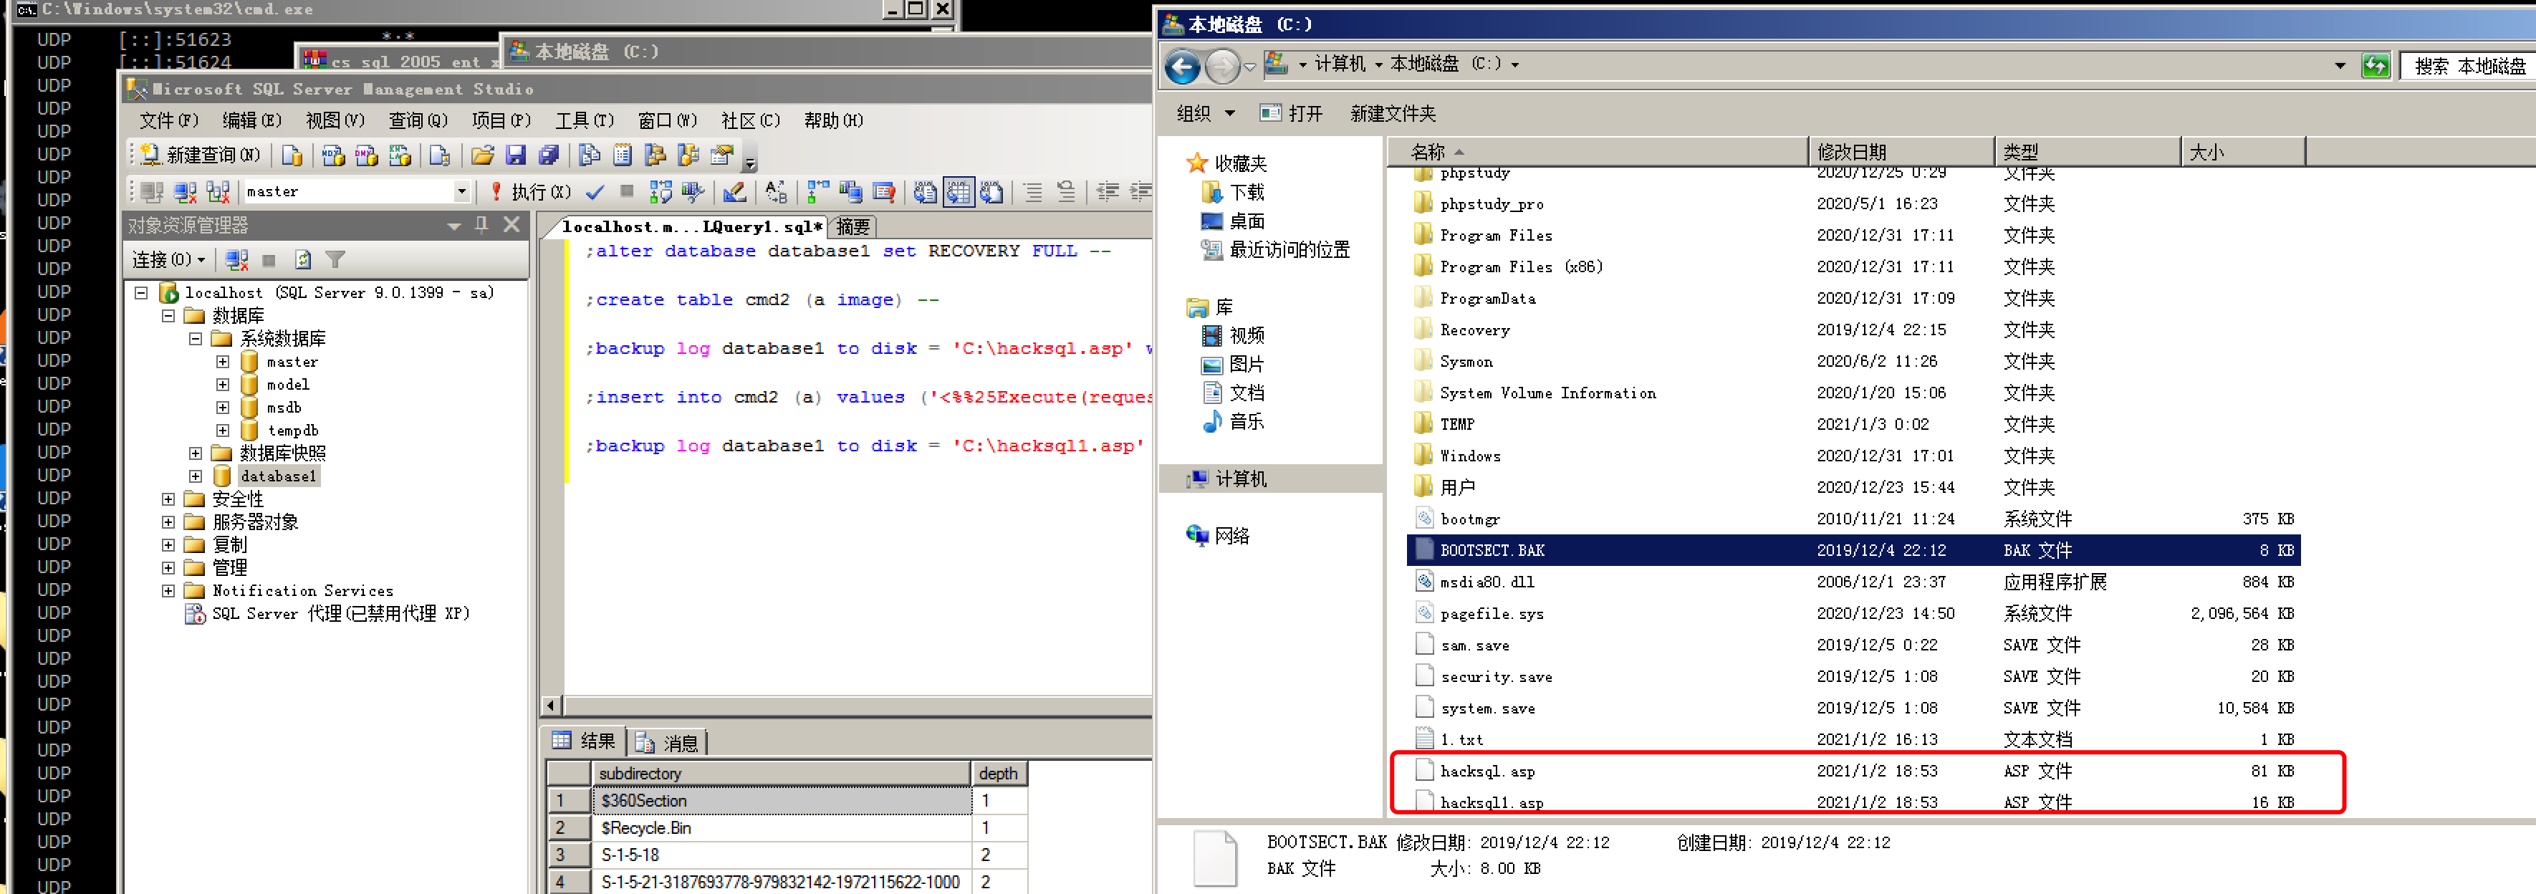
Task: Click the Save disk icon
Action: [x=515, y=155]
